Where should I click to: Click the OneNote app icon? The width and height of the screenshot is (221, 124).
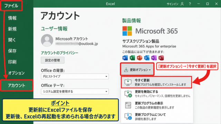click(x=154, y=58)
